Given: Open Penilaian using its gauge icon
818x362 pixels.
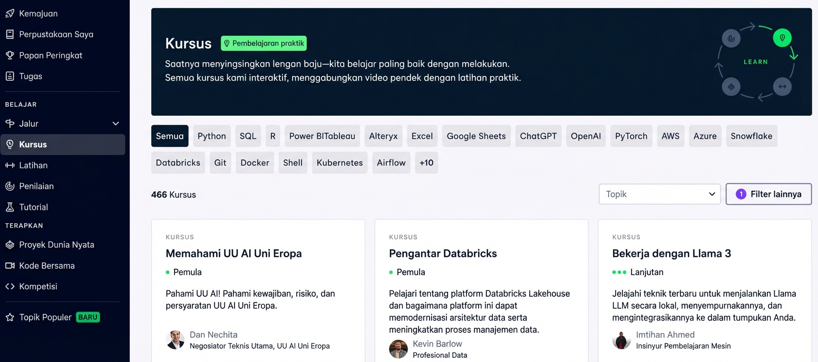Looking at the screenshot, I should (9, 186).
